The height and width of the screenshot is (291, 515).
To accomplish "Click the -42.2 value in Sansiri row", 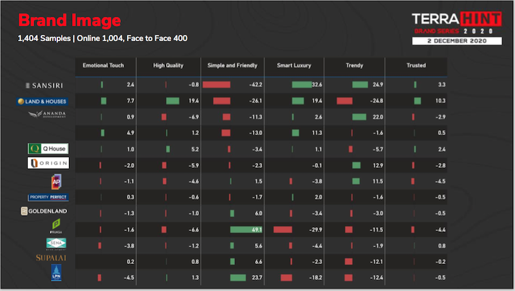I will [x=256, y=85].
